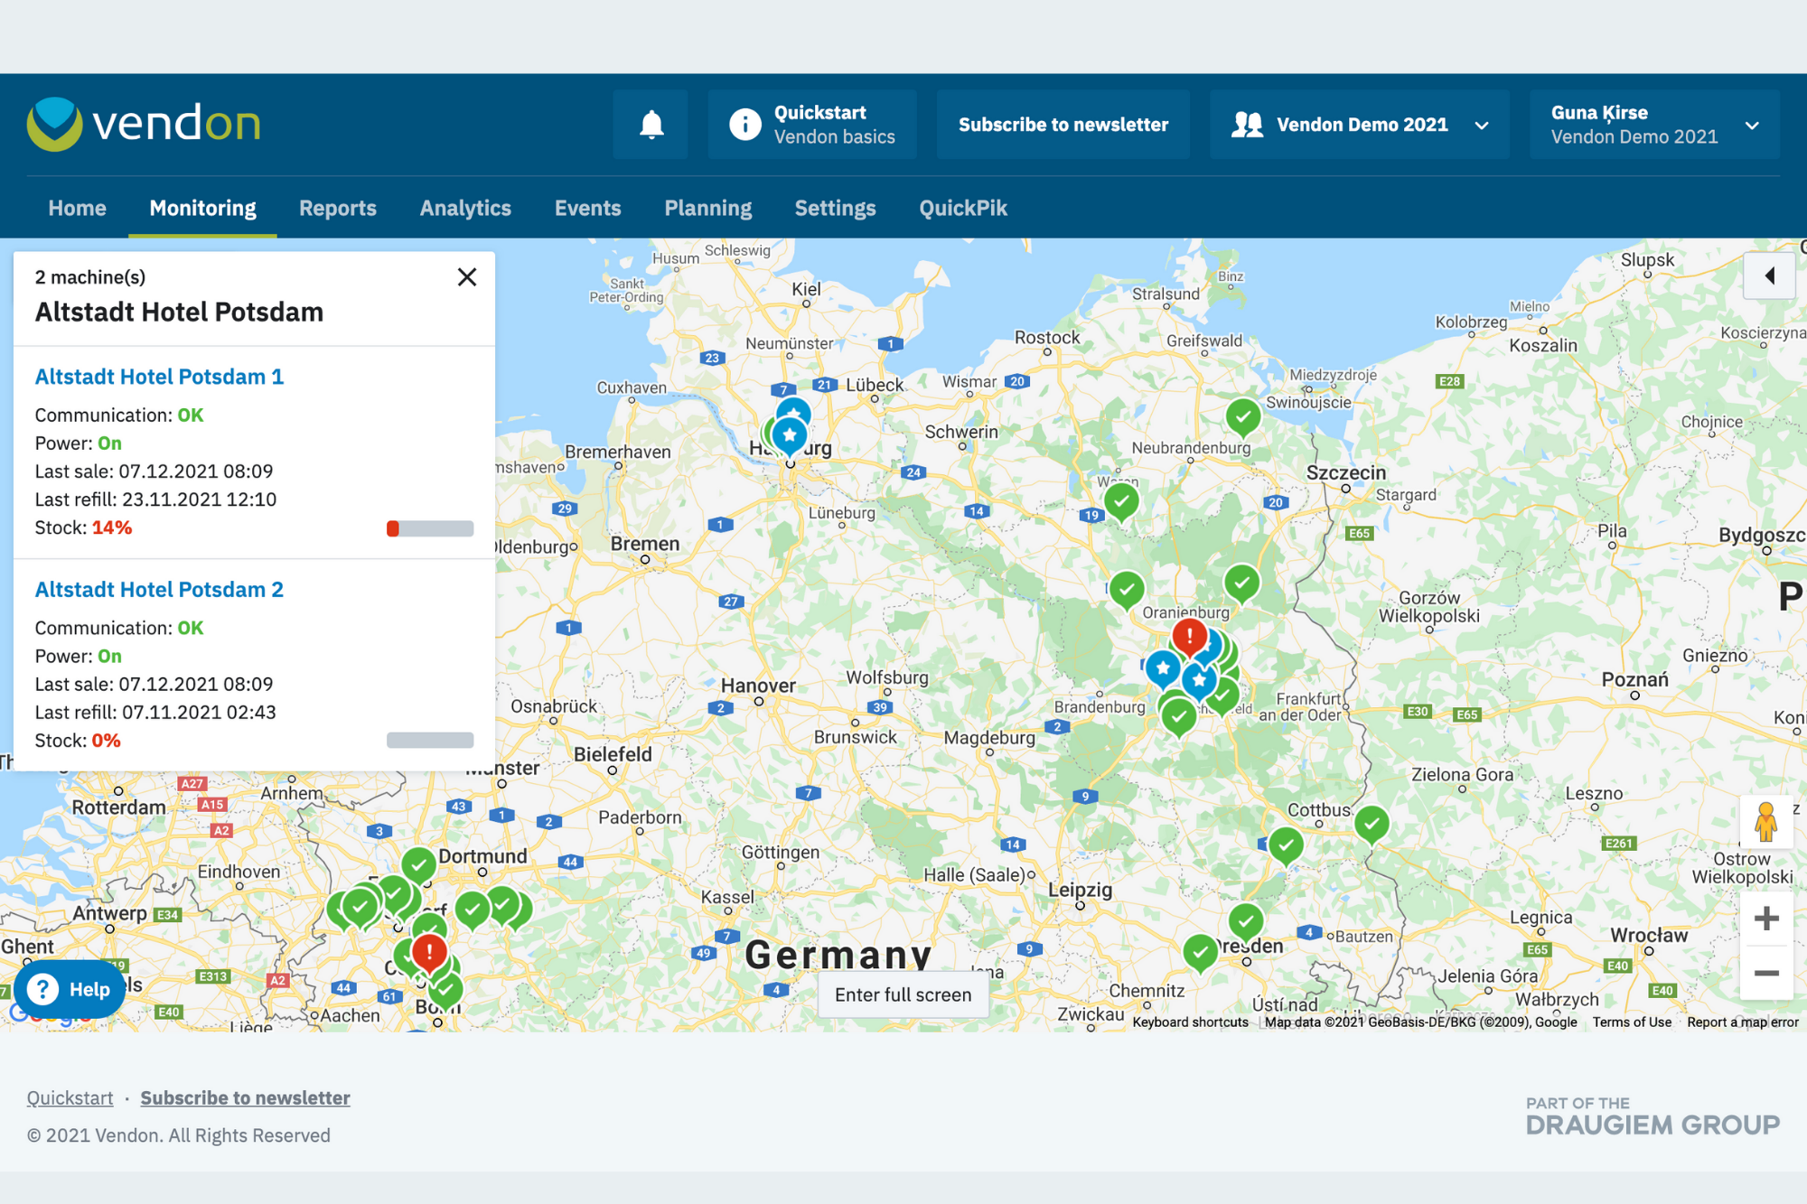Open Altstadt Hotel Potsdam 1 machine link
The image size is (1807, 1204).
click(x=159, y=377)
